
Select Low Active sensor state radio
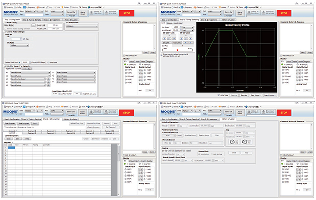pos(199,154)
